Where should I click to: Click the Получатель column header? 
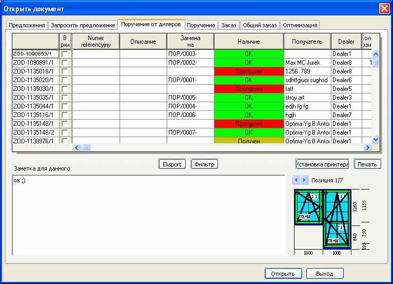point(307,42)
